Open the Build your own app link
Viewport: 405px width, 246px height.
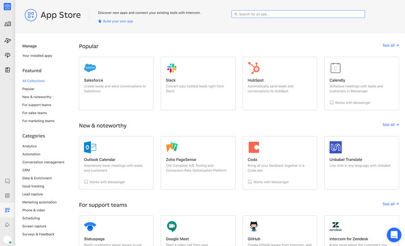point(118,21)
